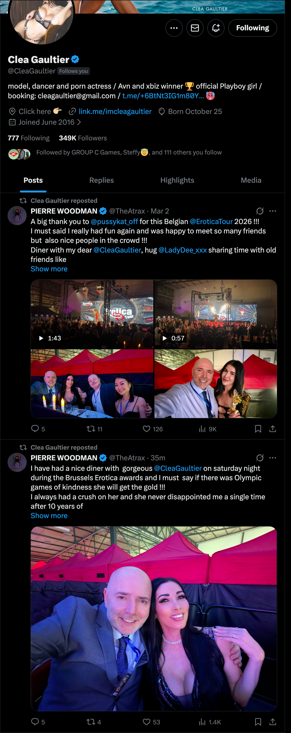Open more options on the 35m post
Viewport: 291px width, 733px height.
(x=273, y=457)
